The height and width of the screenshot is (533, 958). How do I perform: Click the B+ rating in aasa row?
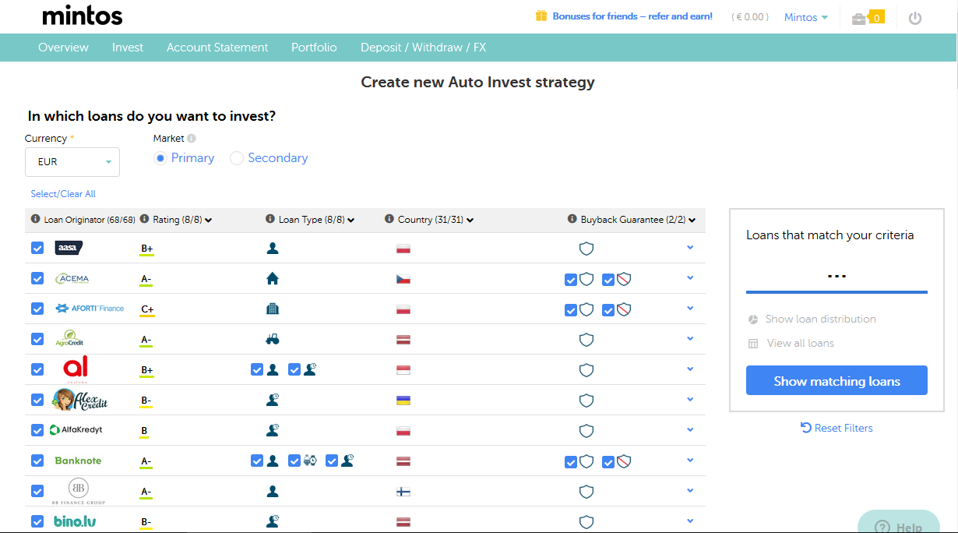[x=146, y=249]
